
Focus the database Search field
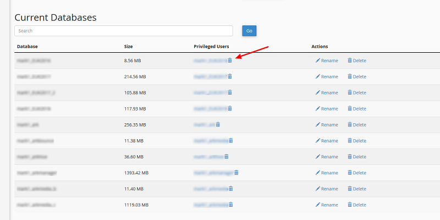coord(124,31)
